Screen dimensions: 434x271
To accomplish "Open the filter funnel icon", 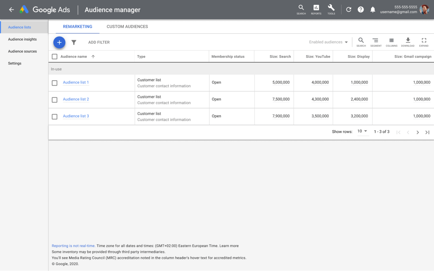I will click(74, 42).
